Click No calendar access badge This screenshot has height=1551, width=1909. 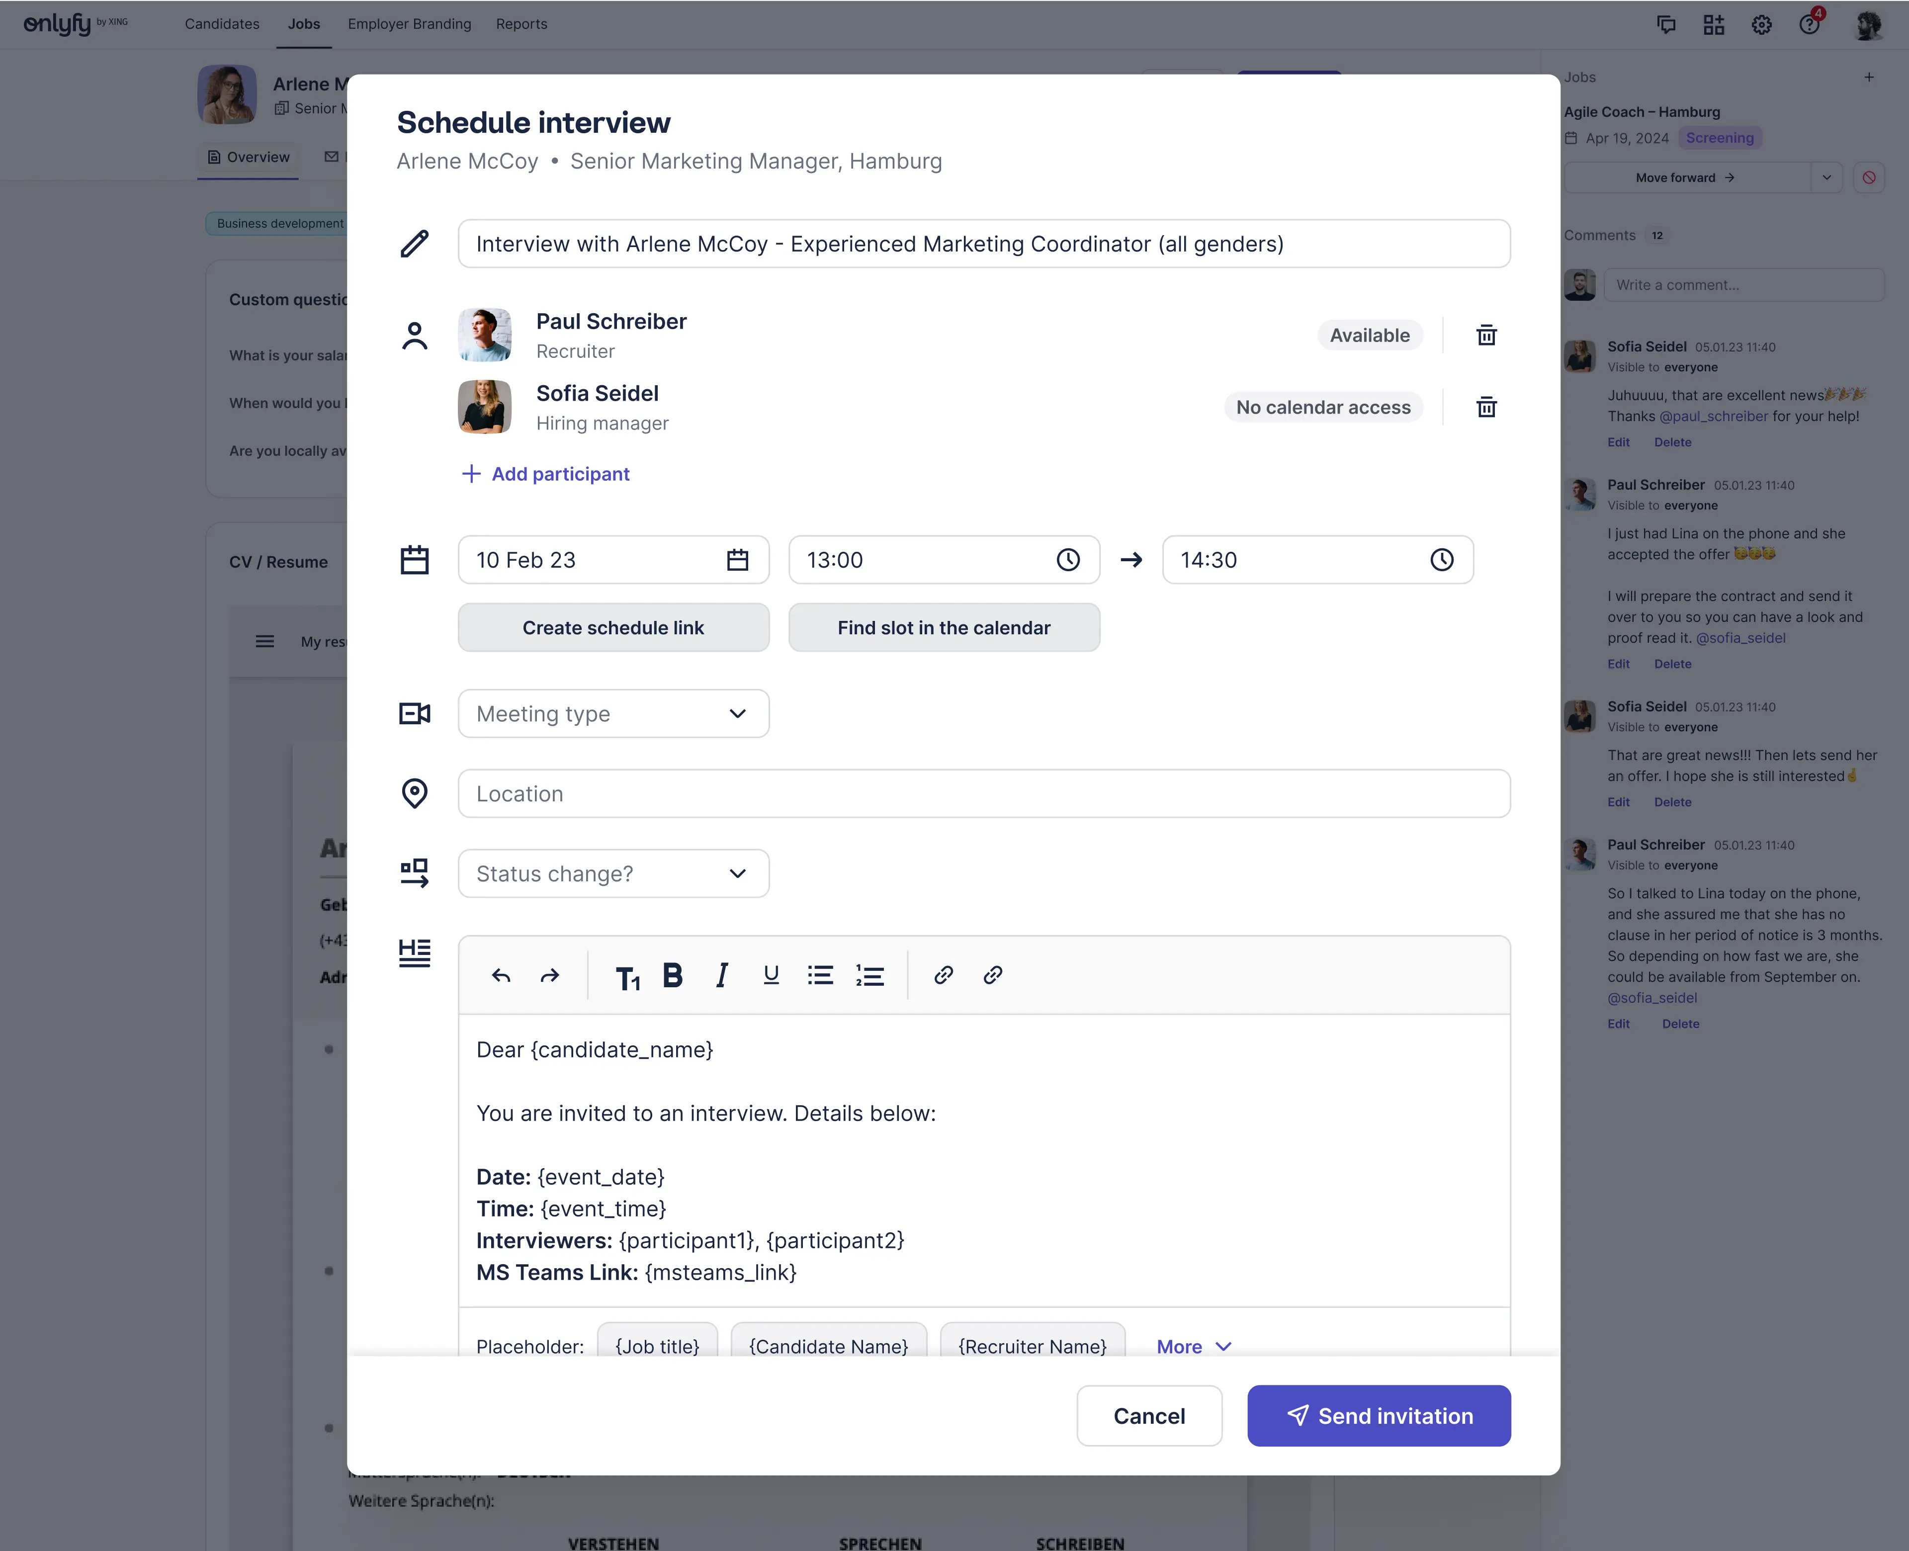click(x=1323, y=408)
